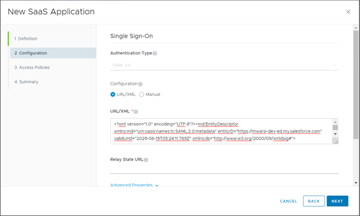This screenshot has width=360, height=216.
Task: Show info tooltip for URL/XML field
Action: (x=136, y=111)
